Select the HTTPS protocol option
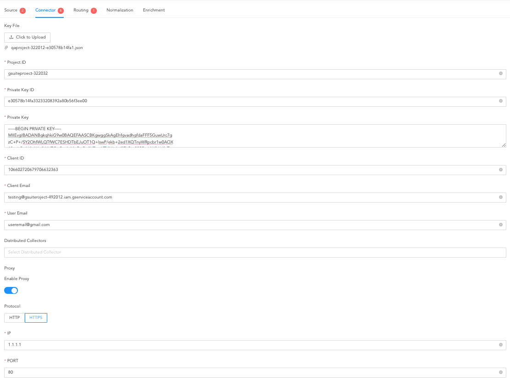The width and height of the screenshot is (510, 380). pyautogui.click(x=36, y=317)
